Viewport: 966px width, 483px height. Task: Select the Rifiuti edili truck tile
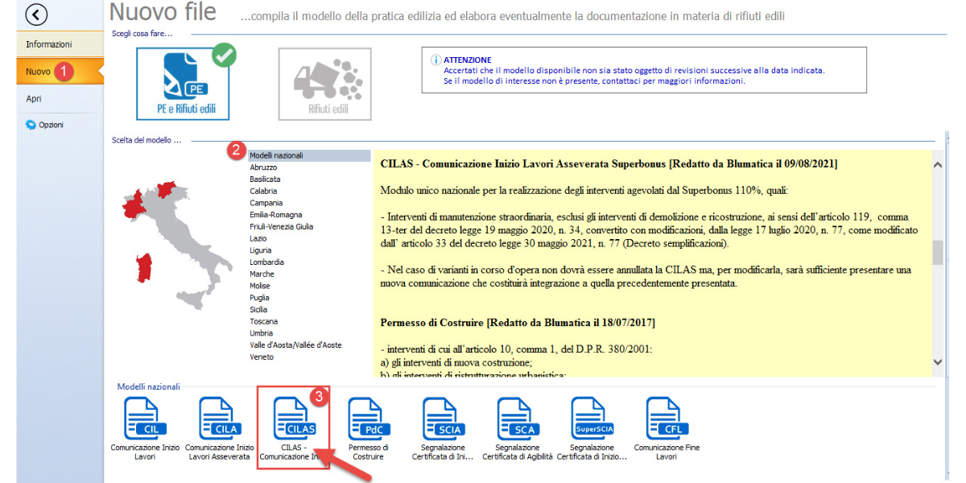coord(325,84)
